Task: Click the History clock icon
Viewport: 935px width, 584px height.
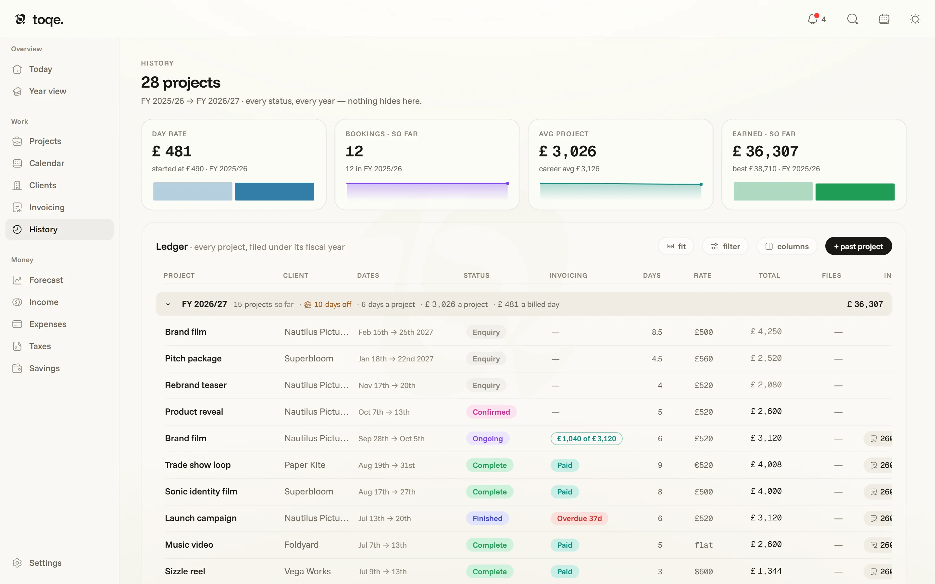Action: [x=18, y=229]
